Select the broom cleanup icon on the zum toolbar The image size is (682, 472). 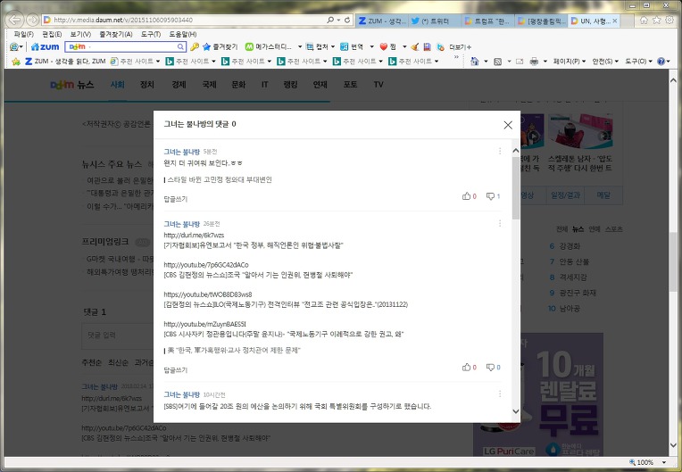tap(415, 46)
